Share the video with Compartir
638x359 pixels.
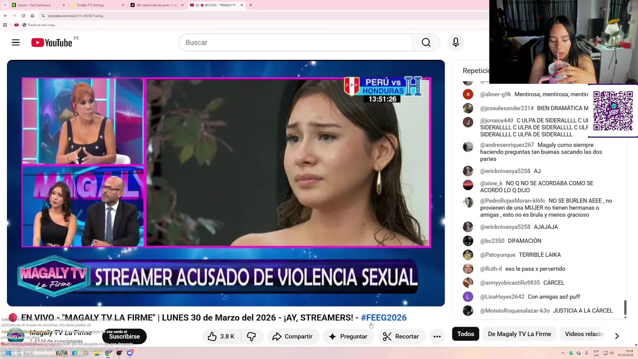(293, 337)
